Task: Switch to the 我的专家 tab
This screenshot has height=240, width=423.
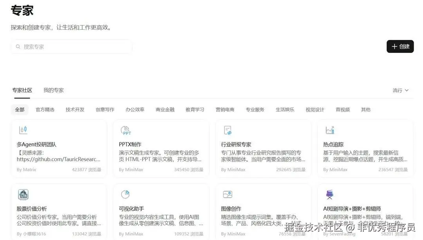Action: 54,90
